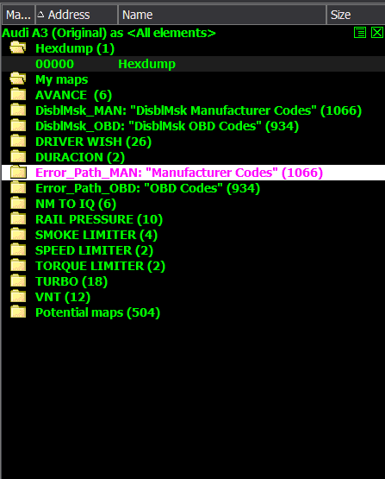Click the DisblMsk_OBD folder icon
385x479 pixels.
tap(18, 125)
